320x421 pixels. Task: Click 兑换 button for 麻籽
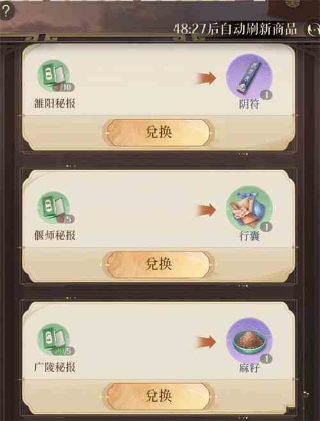pos(159,397)
